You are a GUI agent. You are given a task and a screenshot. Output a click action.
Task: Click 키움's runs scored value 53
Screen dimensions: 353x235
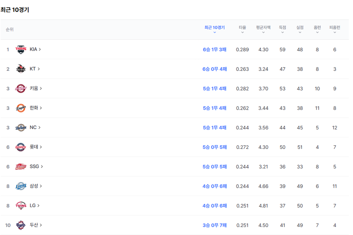click(282, 88)
